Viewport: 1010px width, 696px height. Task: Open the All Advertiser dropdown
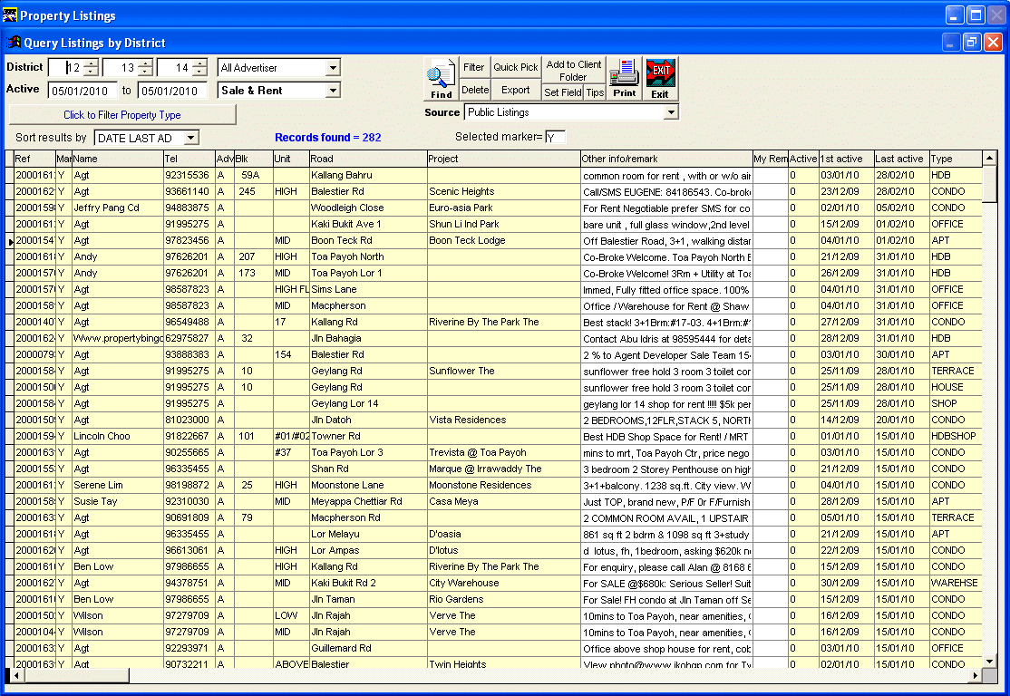click(x=333, y=68)
